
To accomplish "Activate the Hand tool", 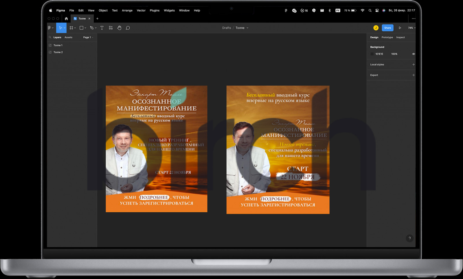I will click(x=119, y=28).
